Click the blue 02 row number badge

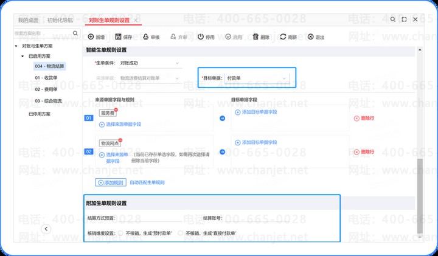coord(89,151)
